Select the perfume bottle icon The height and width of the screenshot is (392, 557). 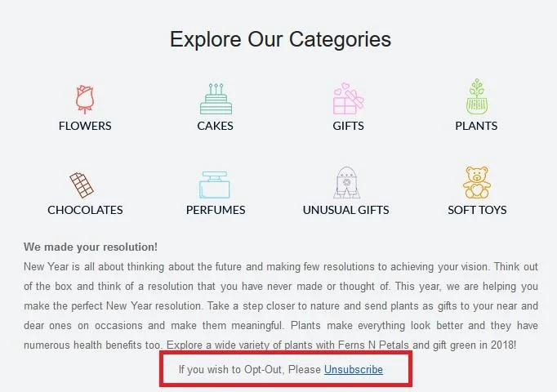click(216, 184)
